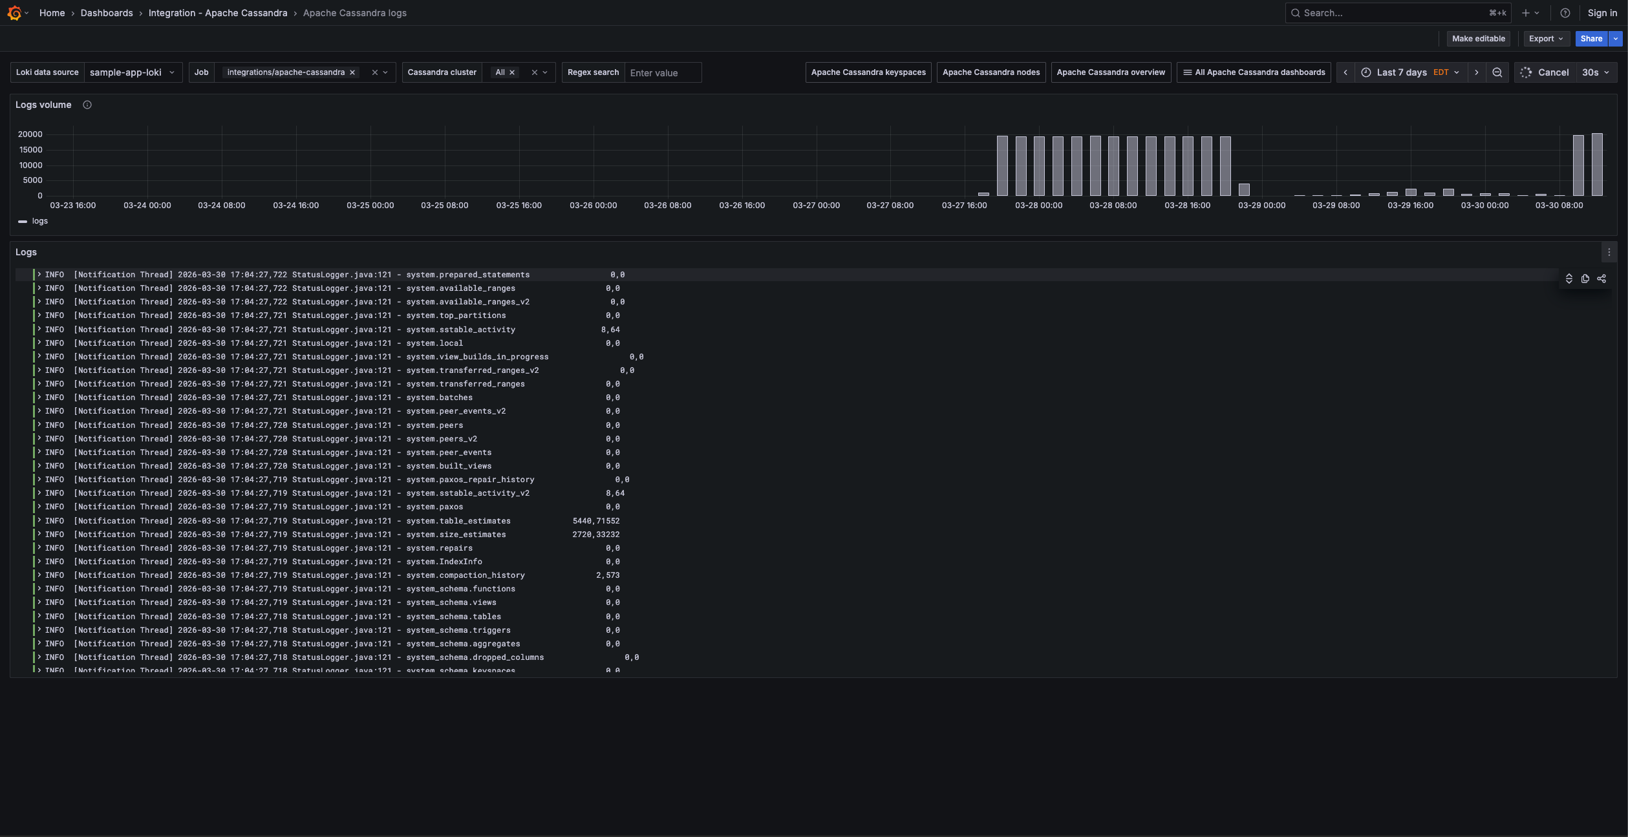Click Logs volume panel info icon
This screenshot has height=837, width=1628.
coord(87,105)
